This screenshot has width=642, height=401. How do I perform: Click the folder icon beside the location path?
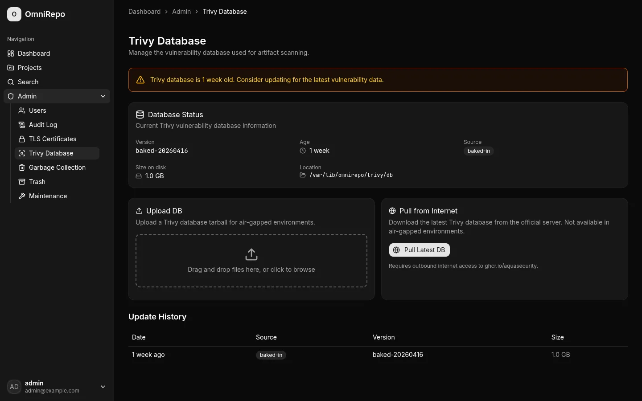[303, 175]
